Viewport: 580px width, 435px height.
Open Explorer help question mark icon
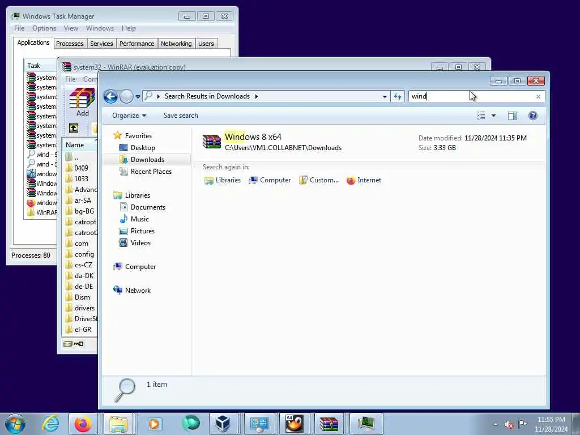532,116
